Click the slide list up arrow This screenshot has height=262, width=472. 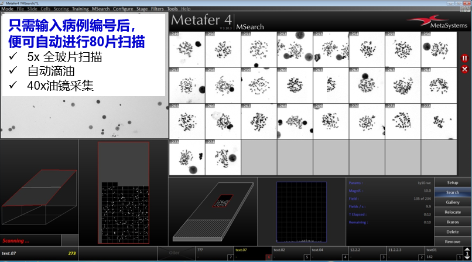[x=467, y=249]
